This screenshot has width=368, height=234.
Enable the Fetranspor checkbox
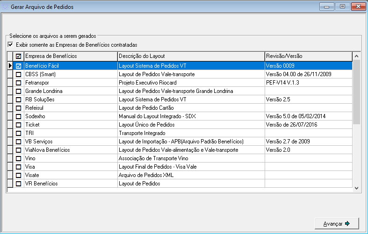click(x=19, y=83)
